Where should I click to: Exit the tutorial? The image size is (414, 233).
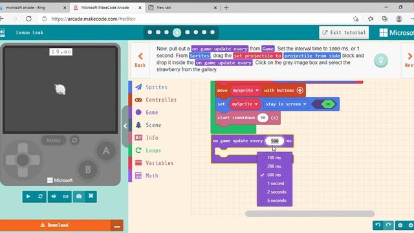pos(343,32)
